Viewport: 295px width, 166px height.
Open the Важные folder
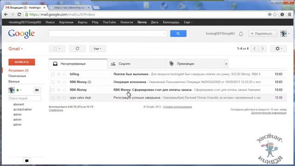point(14,82)
